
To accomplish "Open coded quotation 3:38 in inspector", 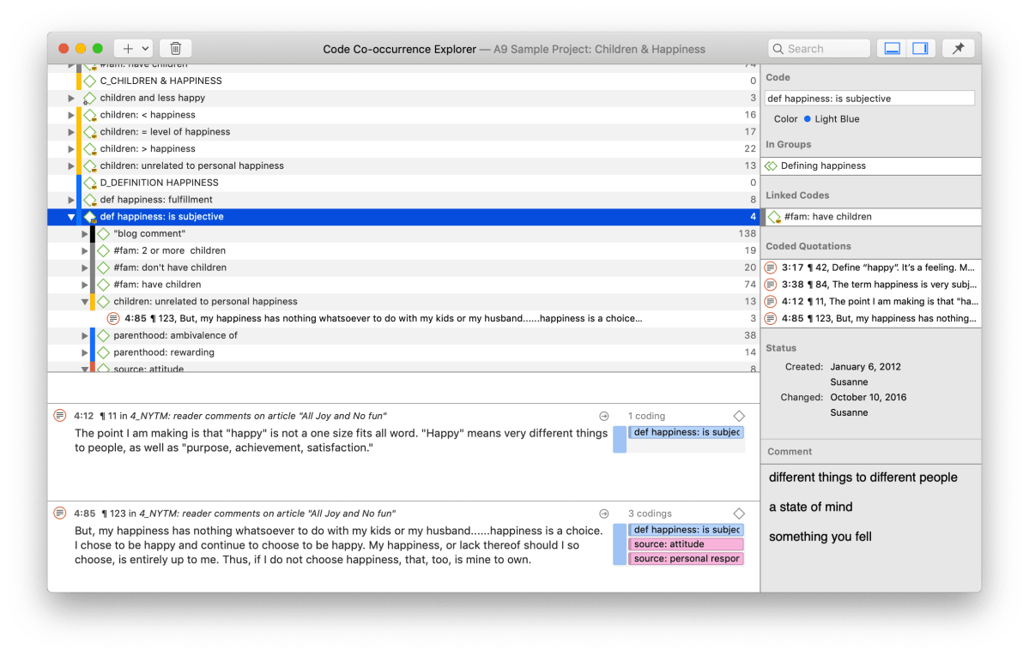I will 871,285.
